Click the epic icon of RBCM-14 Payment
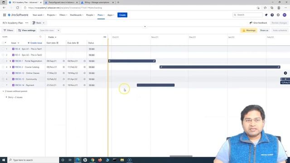This screenshot has height=163, width=290. [x=13, y=85]
